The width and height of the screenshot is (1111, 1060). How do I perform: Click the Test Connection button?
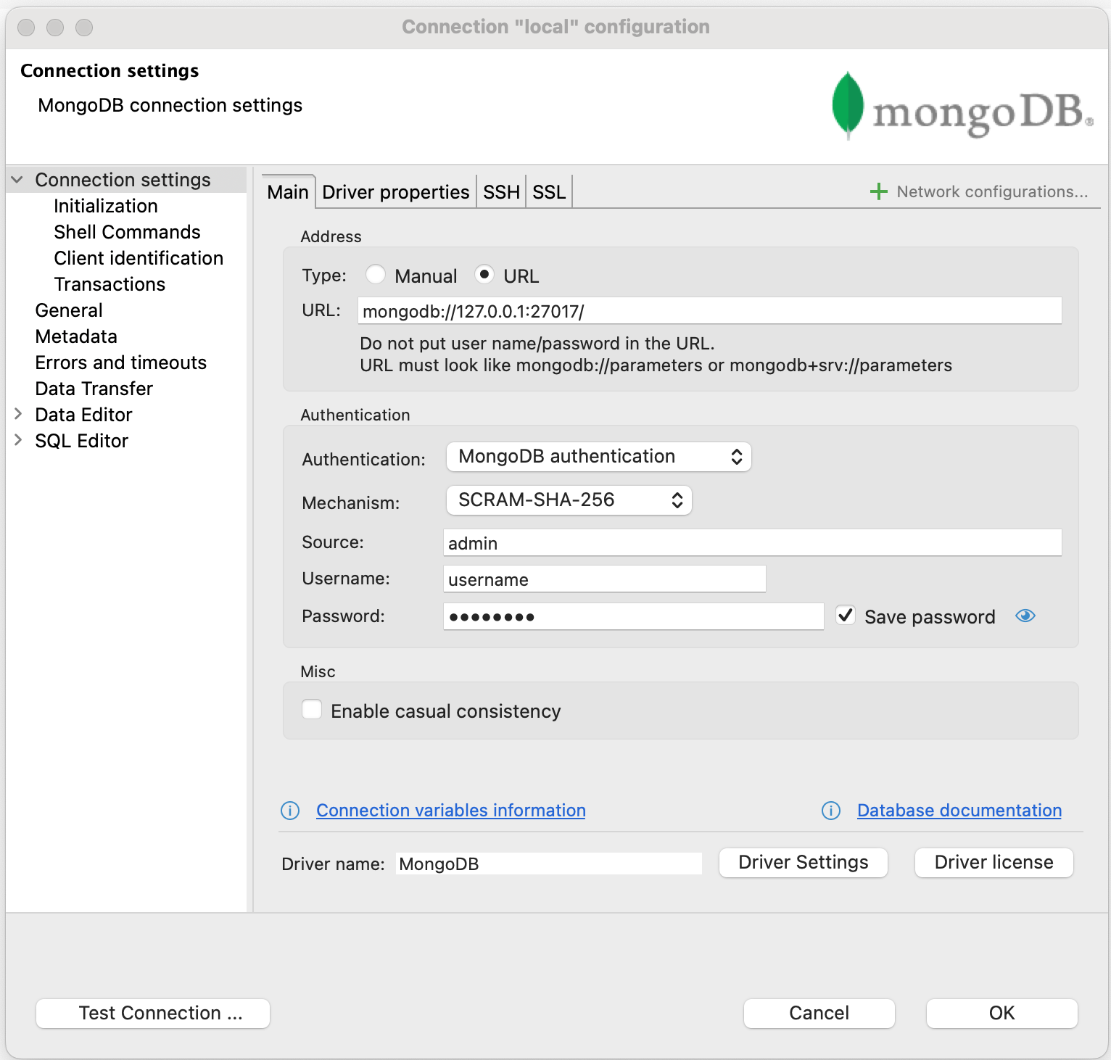coord(152,1013)
